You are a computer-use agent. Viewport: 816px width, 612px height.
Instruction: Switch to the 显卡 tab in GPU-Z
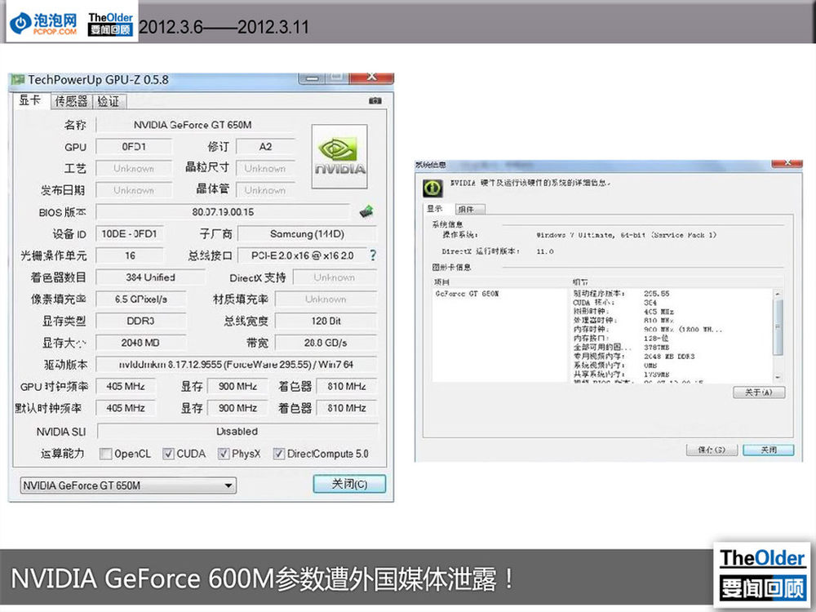(30, 100)
